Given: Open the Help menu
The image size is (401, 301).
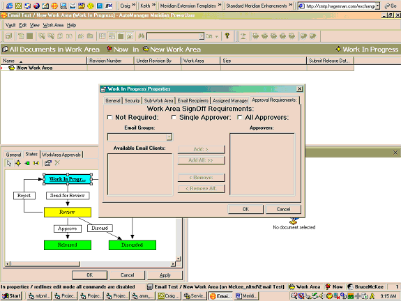Looking at the screenshot, I should tap(71, 25).
